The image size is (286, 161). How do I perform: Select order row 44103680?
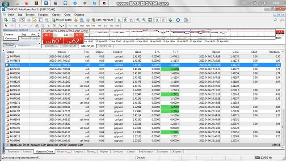point(143,132)
